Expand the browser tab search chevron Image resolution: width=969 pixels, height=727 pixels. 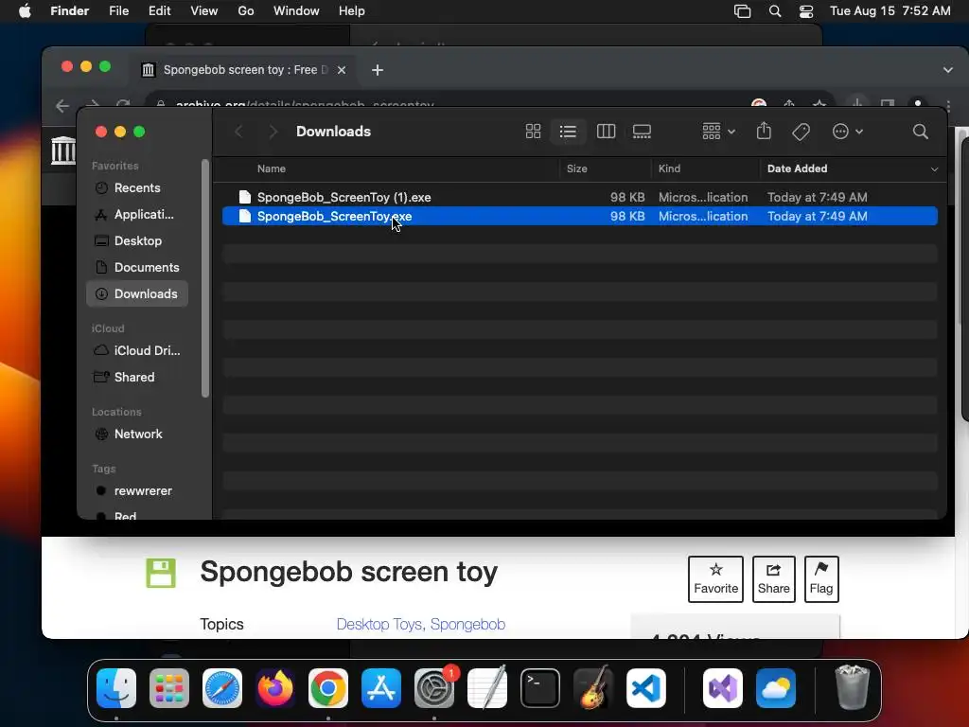click(x=947, y=70)
